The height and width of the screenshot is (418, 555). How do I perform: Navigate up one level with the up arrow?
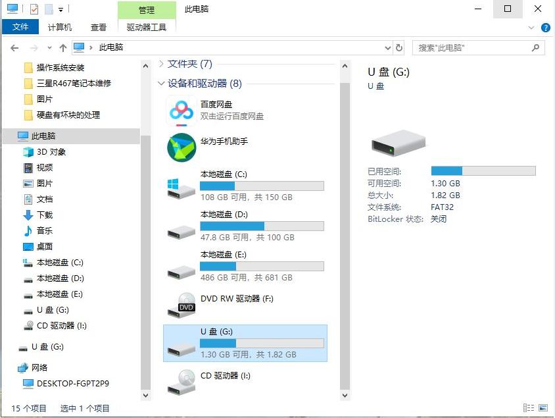click(x=62, y=47)
